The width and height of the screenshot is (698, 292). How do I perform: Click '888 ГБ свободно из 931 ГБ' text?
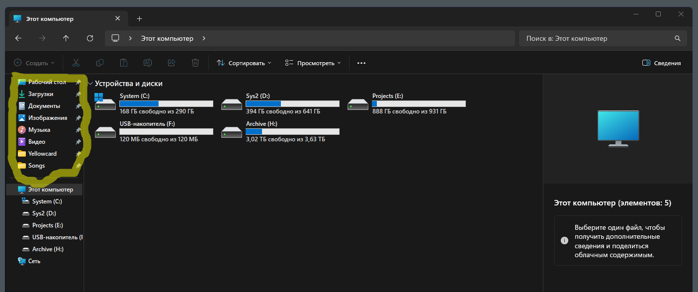[x=409, y=111]
